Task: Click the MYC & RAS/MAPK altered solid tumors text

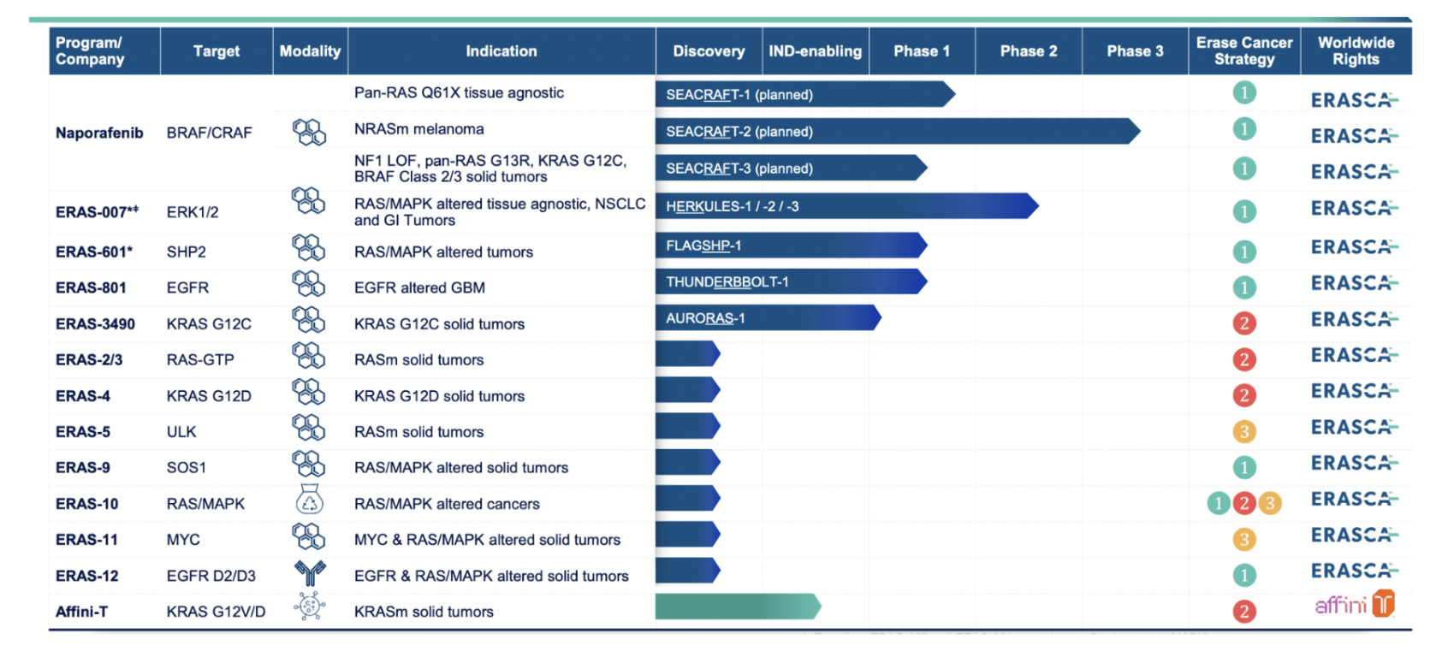Action: [487, 540]
